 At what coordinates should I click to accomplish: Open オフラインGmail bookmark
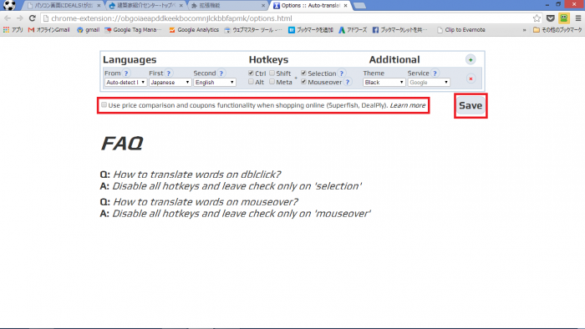click(48, 30)
